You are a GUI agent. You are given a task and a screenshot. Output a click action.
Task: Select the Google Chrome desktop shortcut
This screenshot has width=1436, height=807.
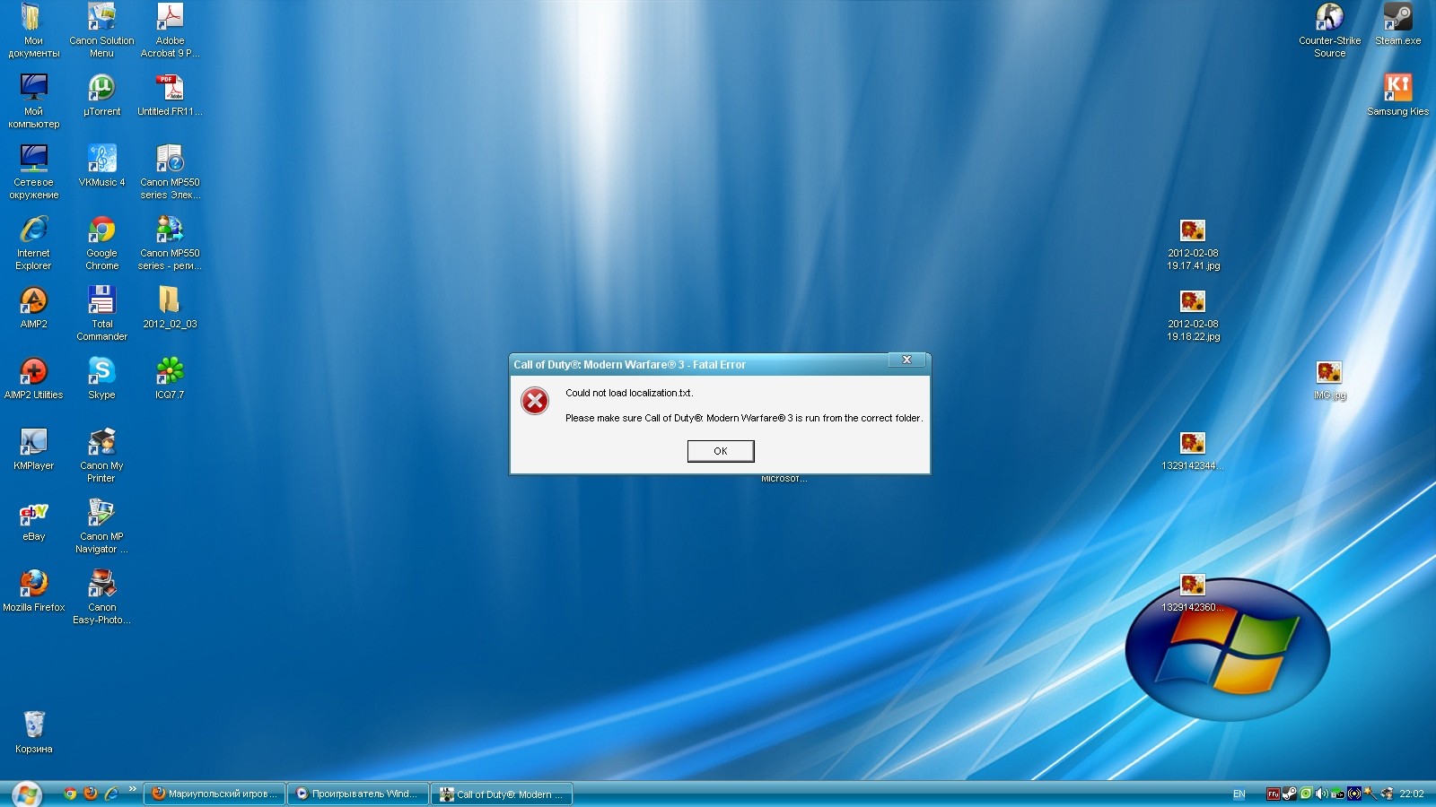101,243
